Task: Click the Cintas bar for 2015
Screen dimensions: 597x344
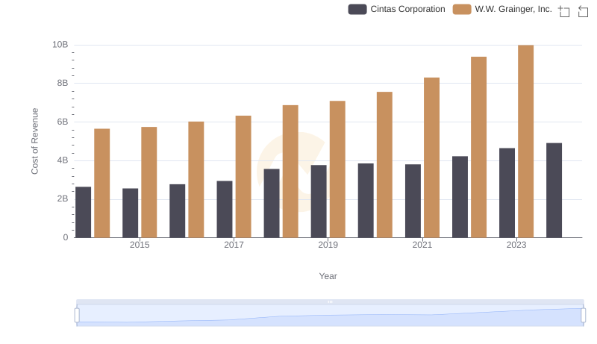Action: click(130, 213)
